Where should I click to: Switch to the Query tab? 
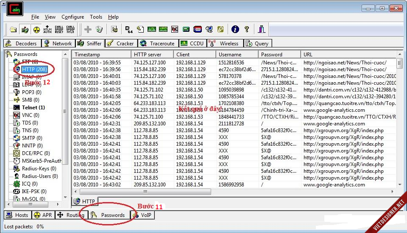pos(258,43)
